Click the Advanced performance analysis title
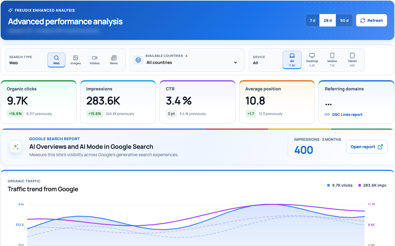 (65, 22)
